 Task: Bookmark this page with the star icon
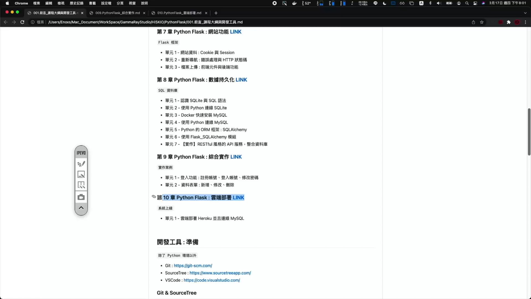click(x=482, y=22)
